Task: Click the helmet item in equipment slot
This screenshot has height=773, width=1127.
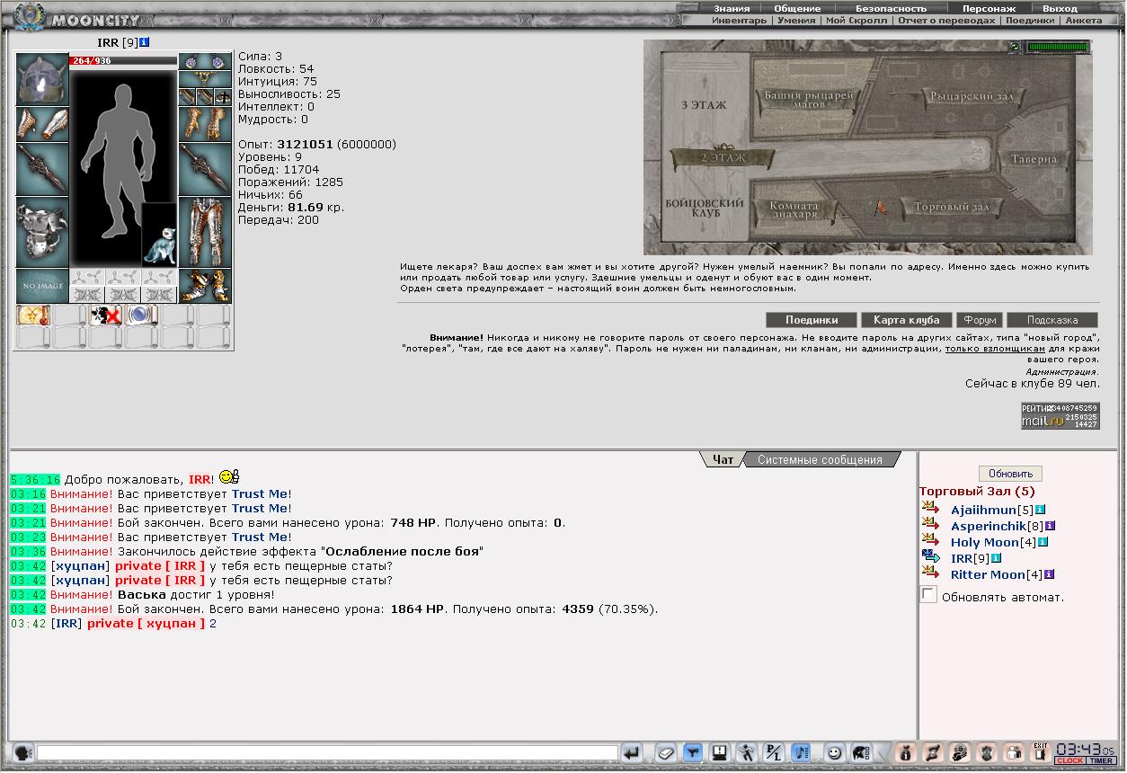Action: 42,79
